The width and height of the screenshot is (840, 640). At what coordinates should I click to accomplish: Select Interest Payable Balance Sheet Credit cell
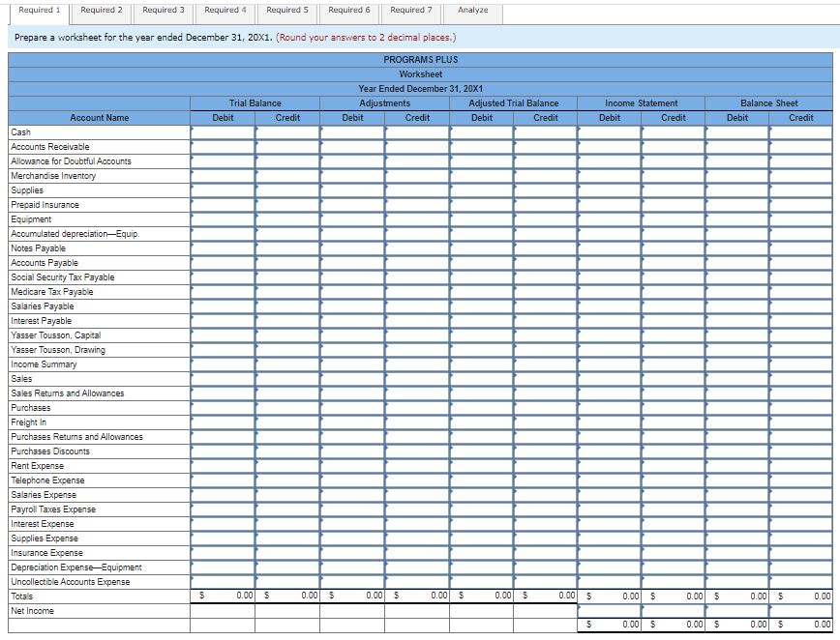(801, 321)
